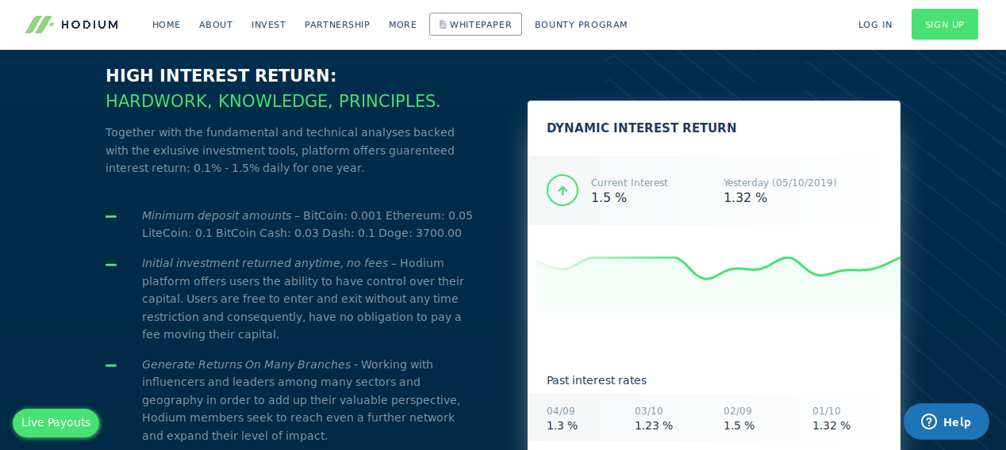1006x450 pixels.
Task: Click the Hodium logo icon
Action: 39,25
